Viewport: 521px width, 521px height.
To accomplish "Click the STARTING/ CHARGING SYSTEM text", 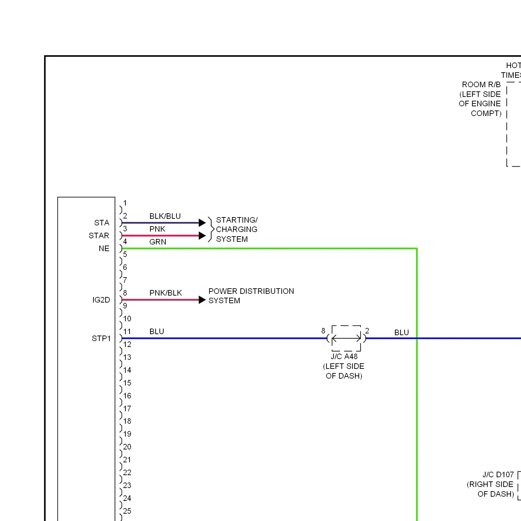I will 237,229.
